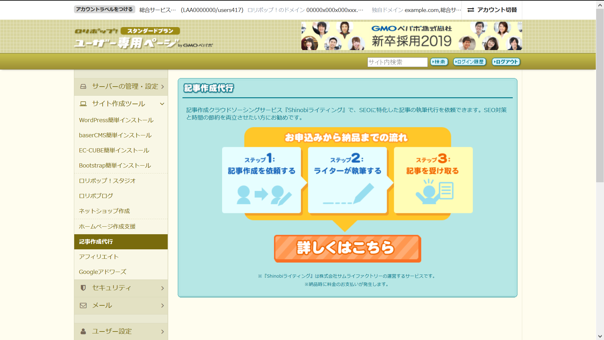Click the GMO新卒採用2019 banner
Screen dimensions: 604x340
[411, 36]
